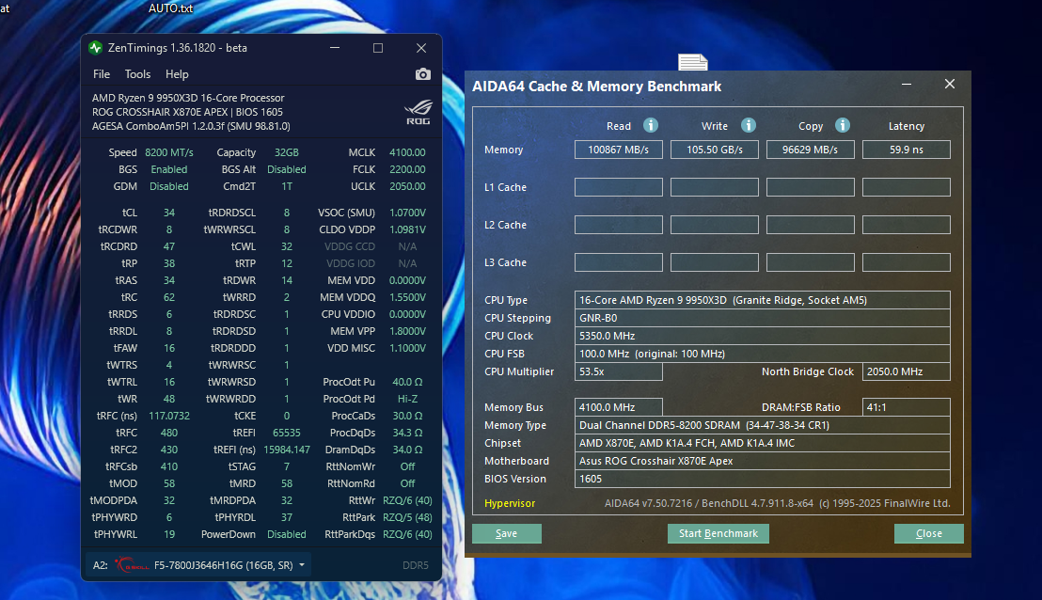1042x600 pixels.
Task: Open the Tools menu in ZenTimings
Action: coord(137,74)
